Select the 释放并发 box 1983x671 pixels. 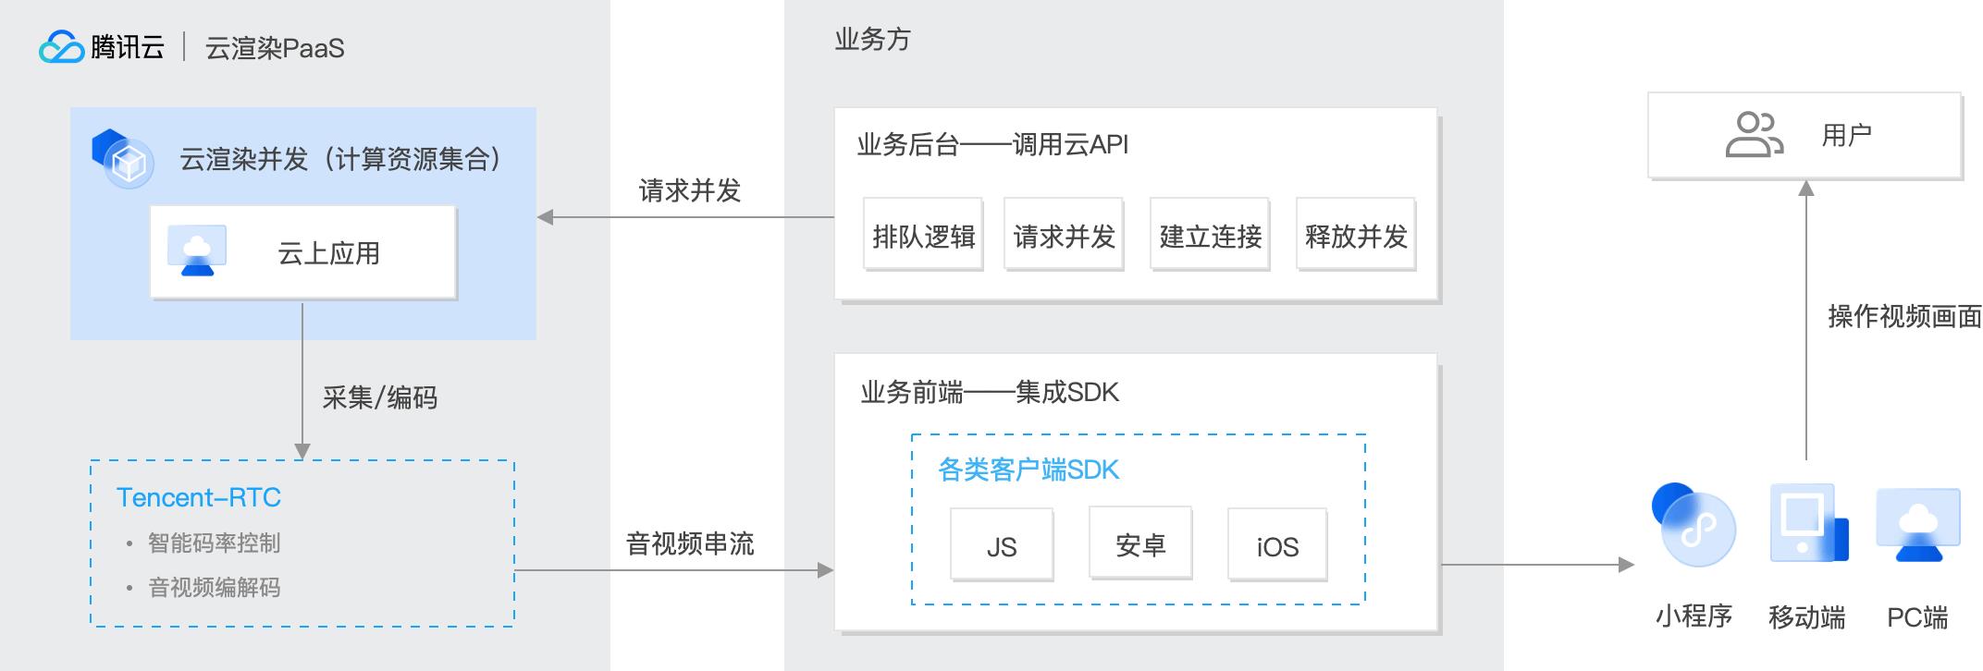pos(1356,235)
